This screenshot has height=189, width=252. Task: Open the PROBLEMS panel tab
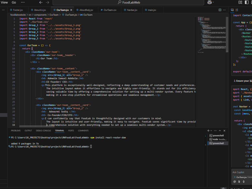coord(16,130)
